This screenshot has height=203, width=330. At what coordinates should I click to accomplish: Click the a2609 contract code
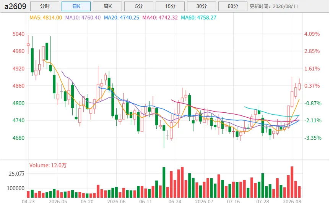15,6
